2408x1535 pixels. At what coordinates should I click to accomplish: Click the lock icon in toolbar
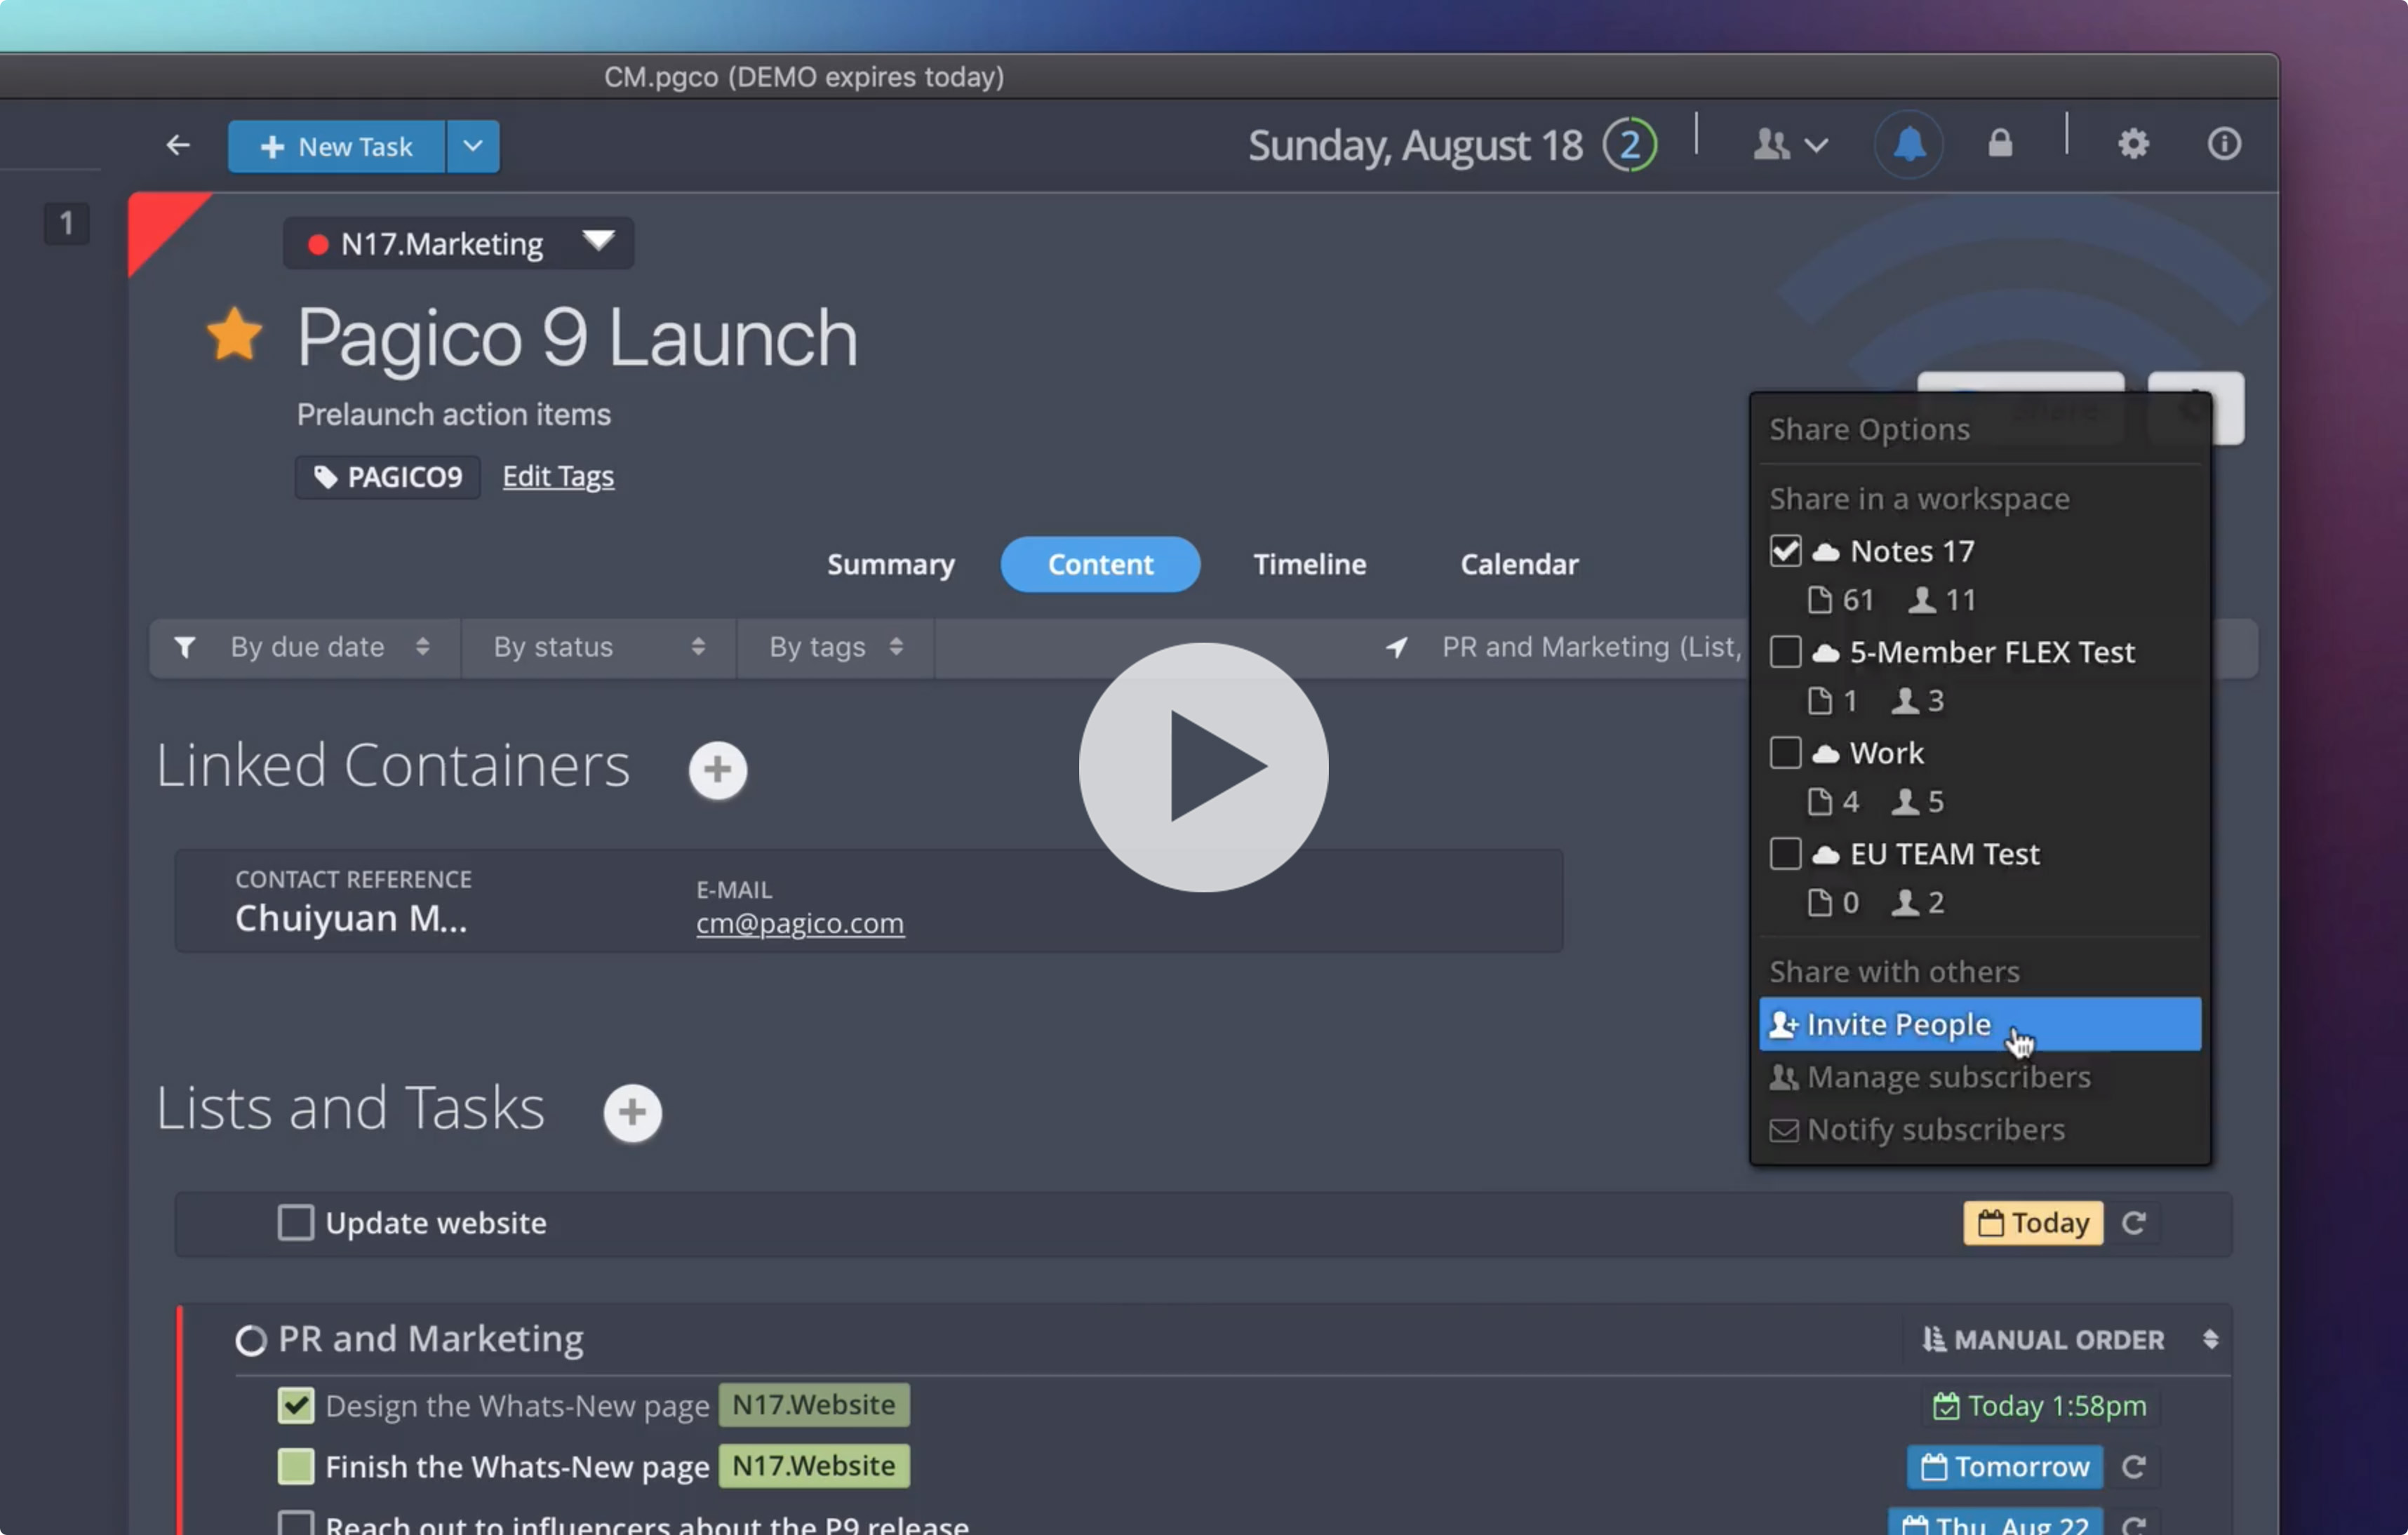[1999, 144]
